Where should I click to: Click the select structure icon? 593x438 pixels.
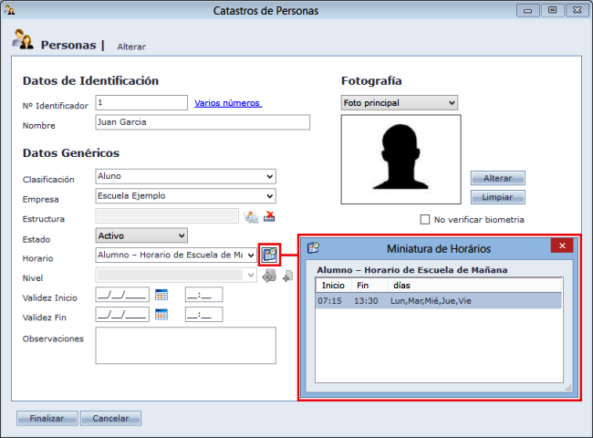253,216
